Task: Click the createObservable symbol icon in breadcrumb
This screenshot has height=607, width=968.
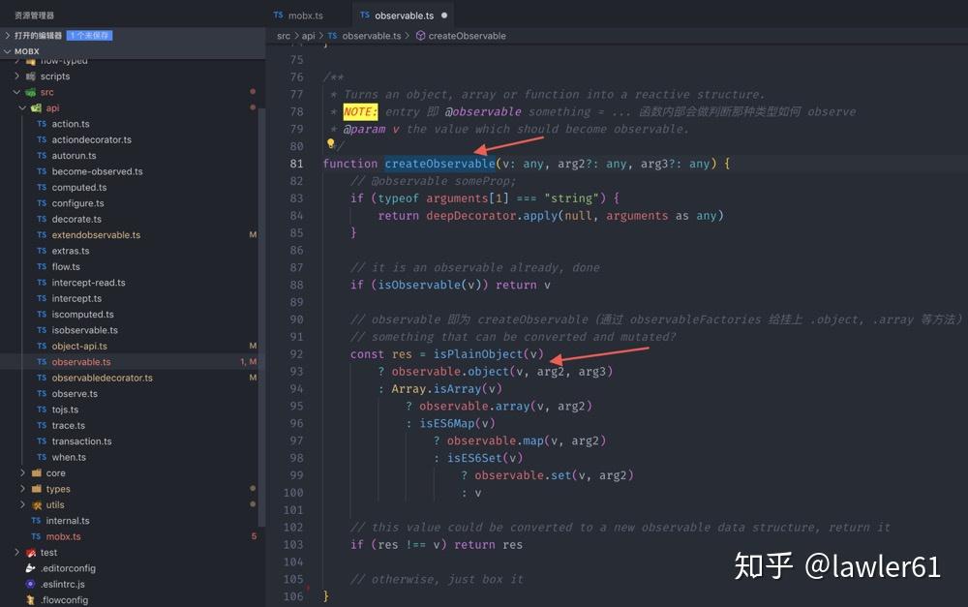Action: coord(420,36)
